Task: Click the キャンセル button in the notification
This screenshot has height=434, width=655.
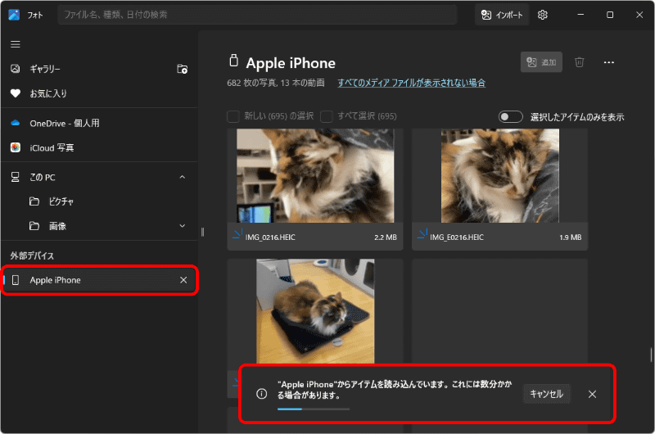Action: click(x=546, y=394)
